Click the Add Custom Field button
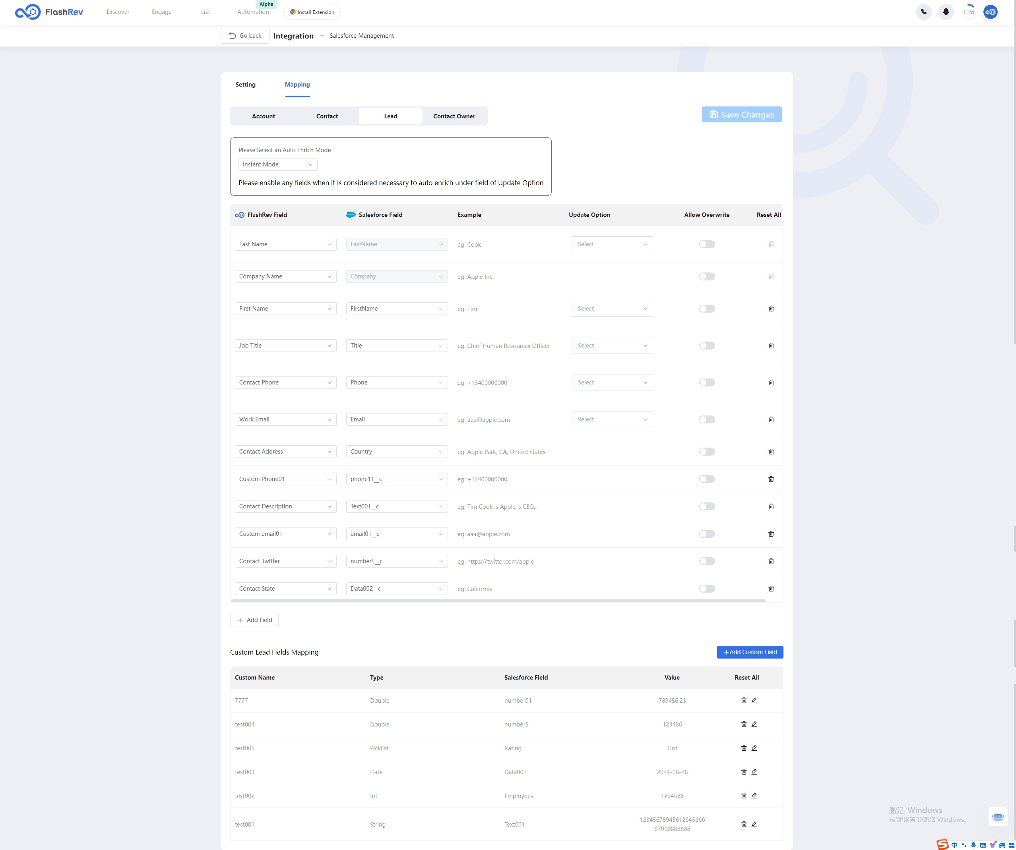 [x=750, y=652]
